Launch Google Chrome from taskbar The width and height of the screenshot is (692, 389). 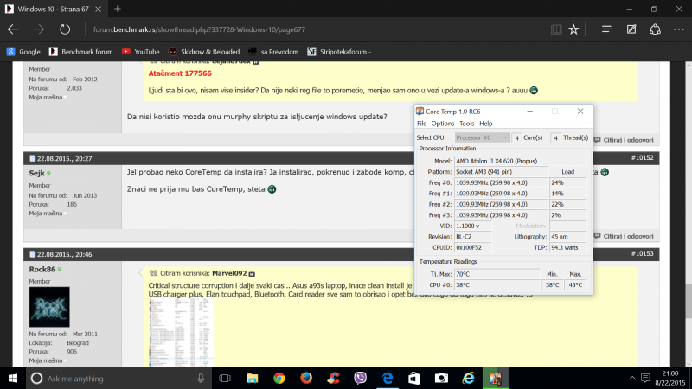[279, 379]
